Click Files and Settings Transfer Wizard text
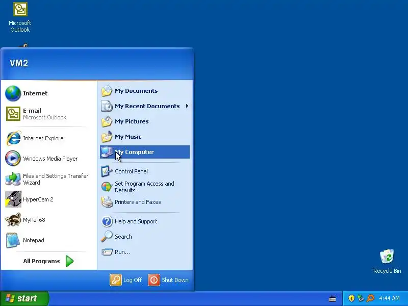Viewport: 408px width, 306px height. [x=56, y=179]
